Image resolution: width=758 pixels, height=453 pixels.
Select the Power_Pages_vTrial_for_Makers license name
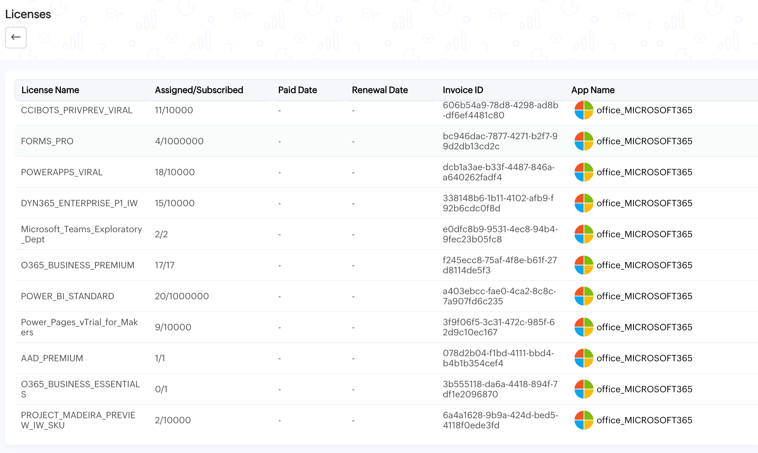click(79, 327)
